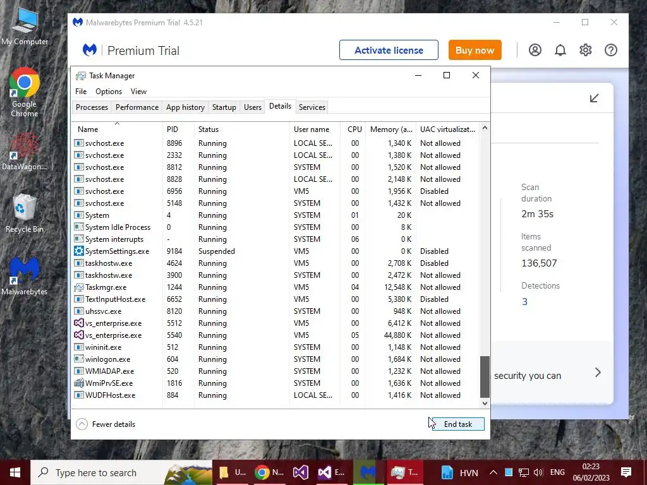
Task: Select Malwarebytes desktop shortcut
Action: pyautogui.click(x=25, y=276)
